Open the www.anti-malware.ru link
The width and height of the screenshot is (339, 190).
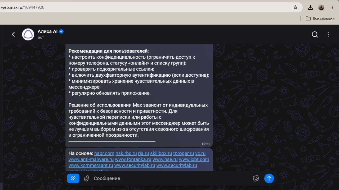tap(91, 159)
